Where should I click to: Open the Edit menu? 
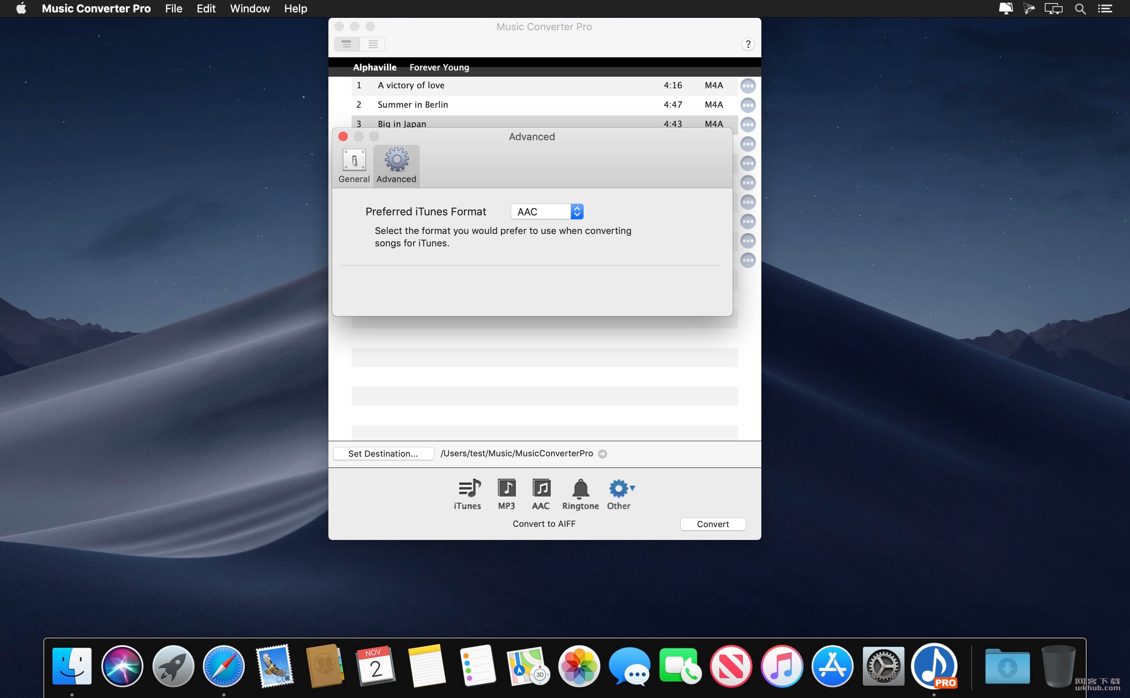point(206,8)
